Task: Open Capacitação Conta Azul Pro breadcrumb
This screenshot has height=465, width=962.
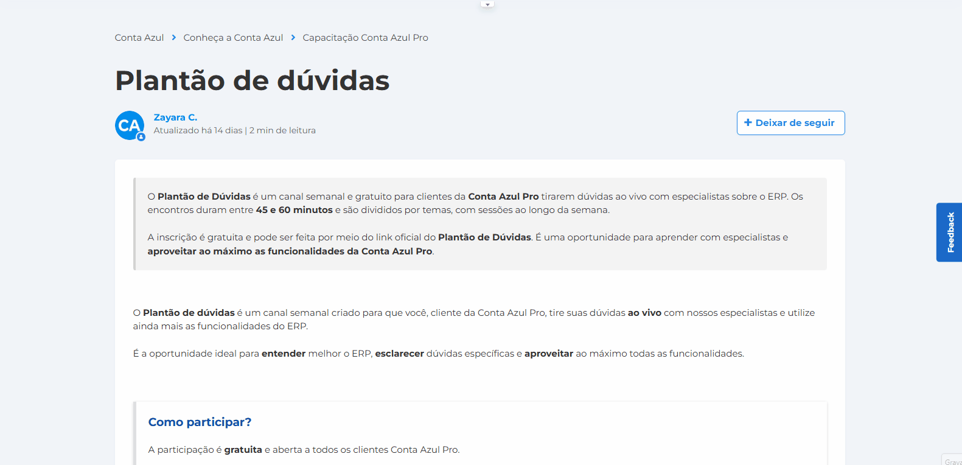Action: pos(365,38)
